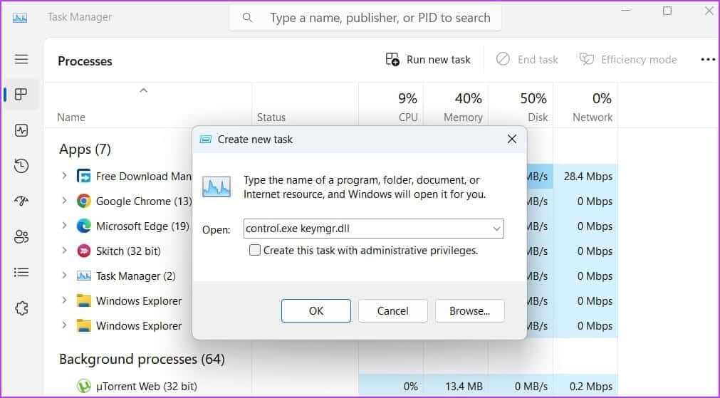Click the Cancel button in the dialog
This screenshot has width=720, height=398.
(x=392, y=310)
